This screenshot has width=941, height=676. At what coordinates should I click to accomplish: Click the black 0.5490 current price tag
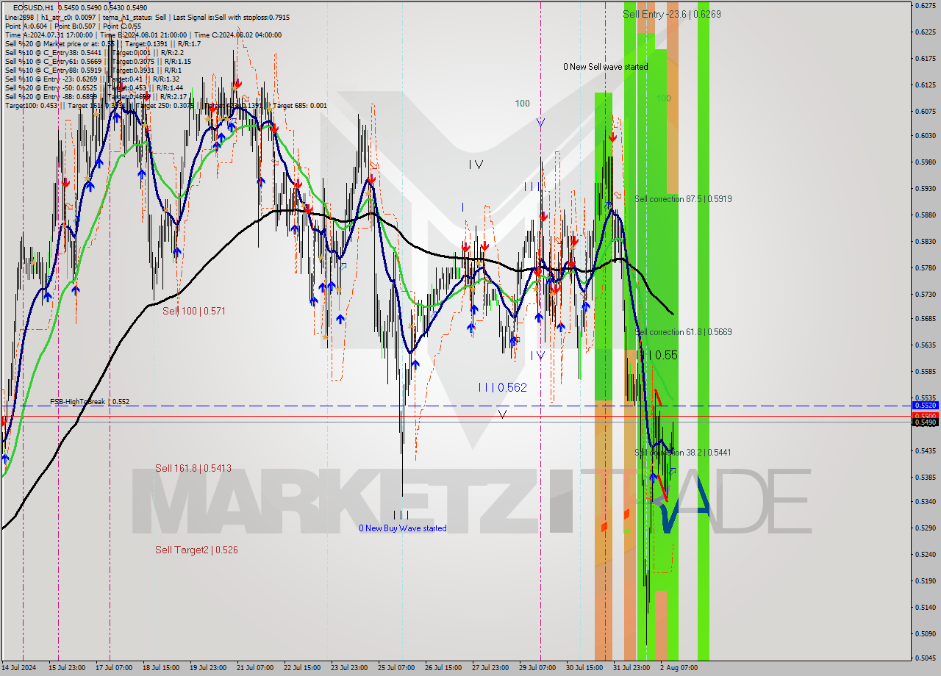[924, 422]
